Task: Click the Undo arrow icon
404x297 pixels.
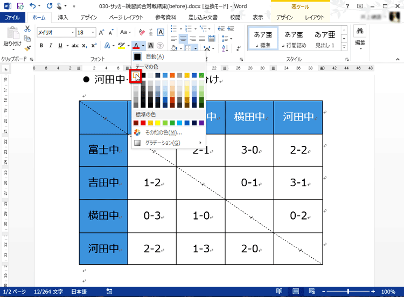Action: pyautogui.click(x=32, y=6)
